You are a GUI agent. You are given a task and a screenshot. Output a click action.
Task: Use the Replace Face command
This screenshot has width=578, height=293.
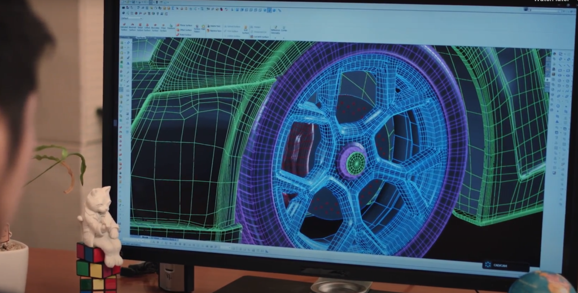click(x=214, y=30)
